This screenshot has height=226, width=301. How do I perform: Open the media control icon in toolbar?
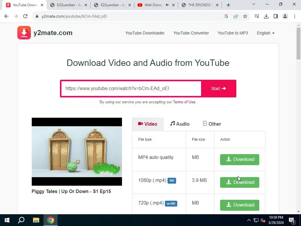[x=257, y=16]
